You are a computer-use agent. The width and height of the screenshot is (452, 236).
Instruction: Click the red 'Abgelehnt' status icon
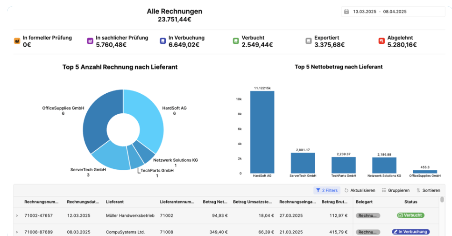click(x=381, y=41)
